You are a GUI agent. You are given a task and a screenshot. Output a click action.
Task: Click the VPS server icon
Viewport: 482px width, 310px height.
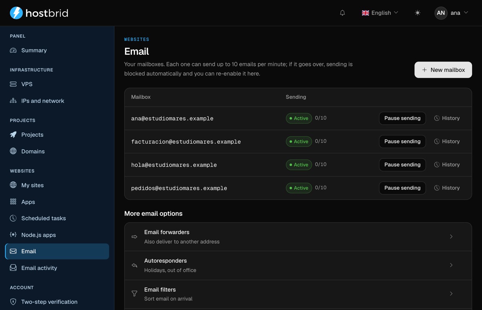[13, 84]
